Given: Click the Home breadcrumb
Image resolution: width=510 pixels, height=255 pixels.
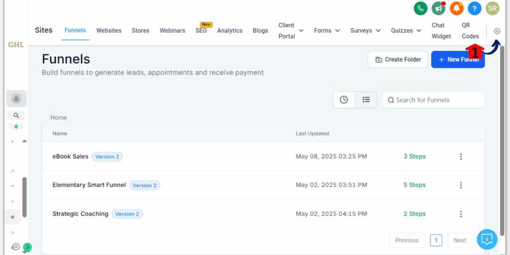Looking at the screenshot, I should 59,118.
